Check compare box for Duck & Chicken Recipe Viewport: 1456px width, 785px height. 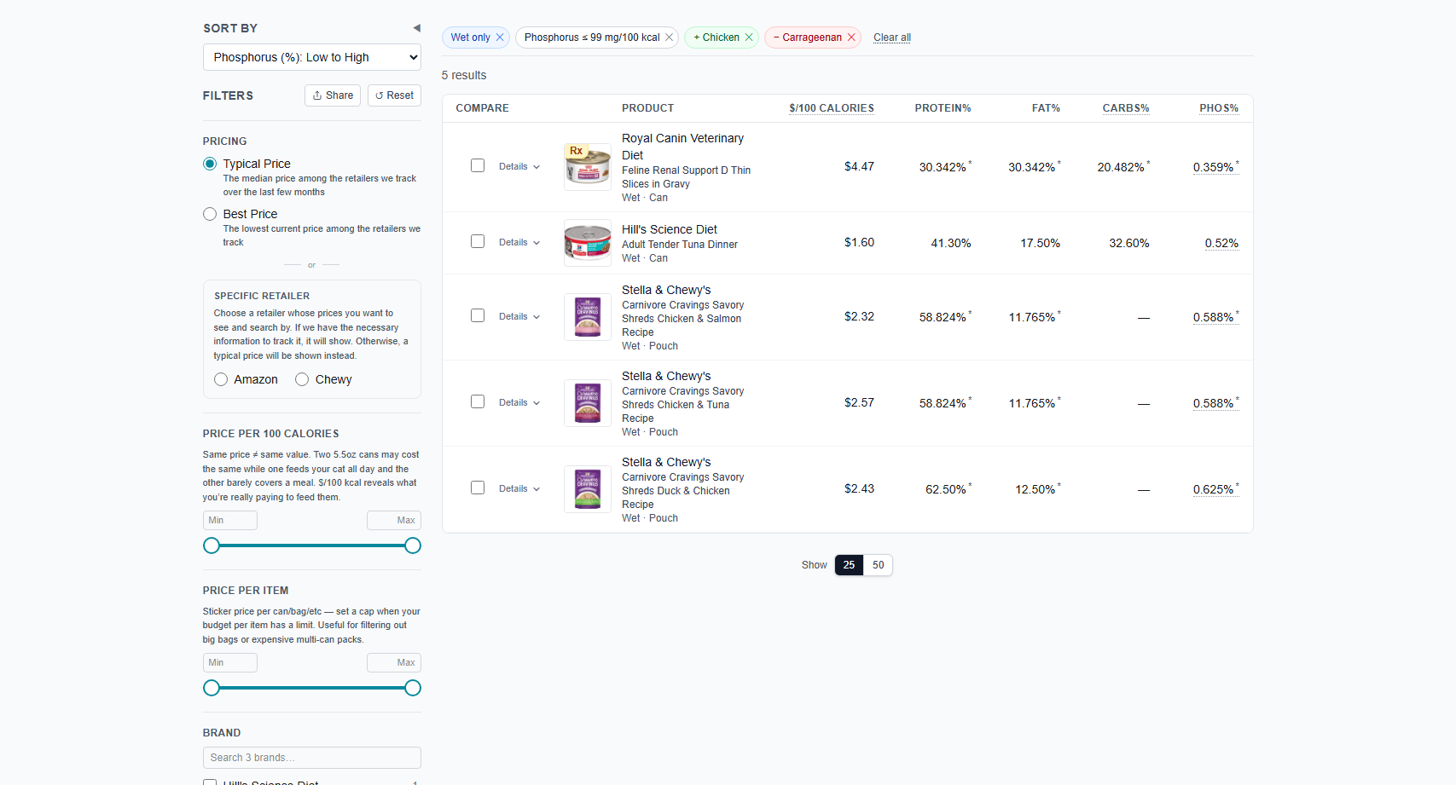click(x=478, y=488)
